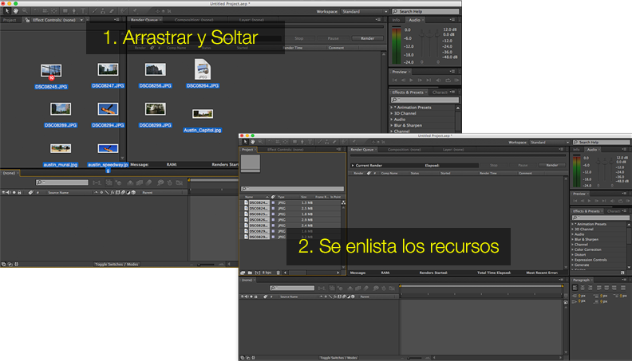This screenshot has height=361, width=632.
Task: Open Character tab in front window
Action: [x=614, y=211]
